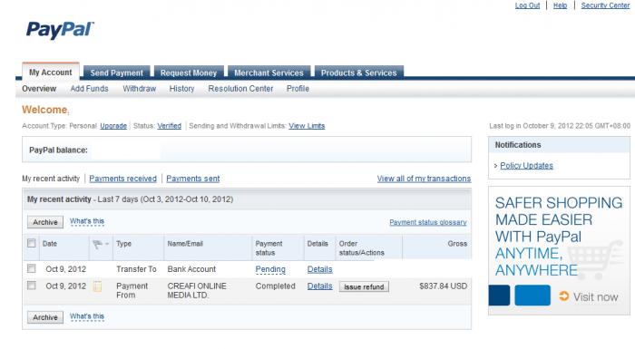Click the light blue card in ad banner
The height and width of the screenshot is (349, 635).
[532, 296]
